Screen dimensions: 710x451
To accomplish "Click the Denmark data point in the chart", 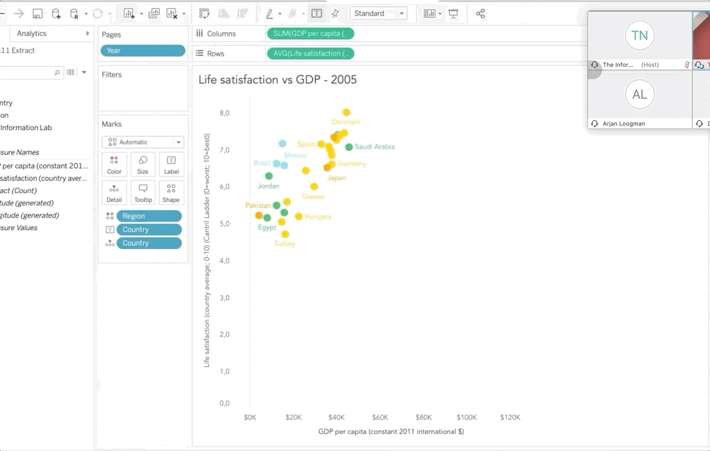I will pyautogui.click(x=346, y=112).
